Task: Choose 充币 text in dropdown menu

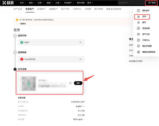Action: (144, 17)
